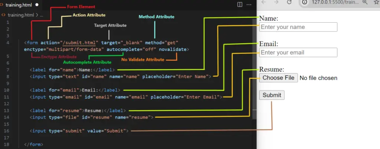Screen dimensions: 380x149
Task: Focus the 'Enter your name' input field
Action: pos(298,27)
